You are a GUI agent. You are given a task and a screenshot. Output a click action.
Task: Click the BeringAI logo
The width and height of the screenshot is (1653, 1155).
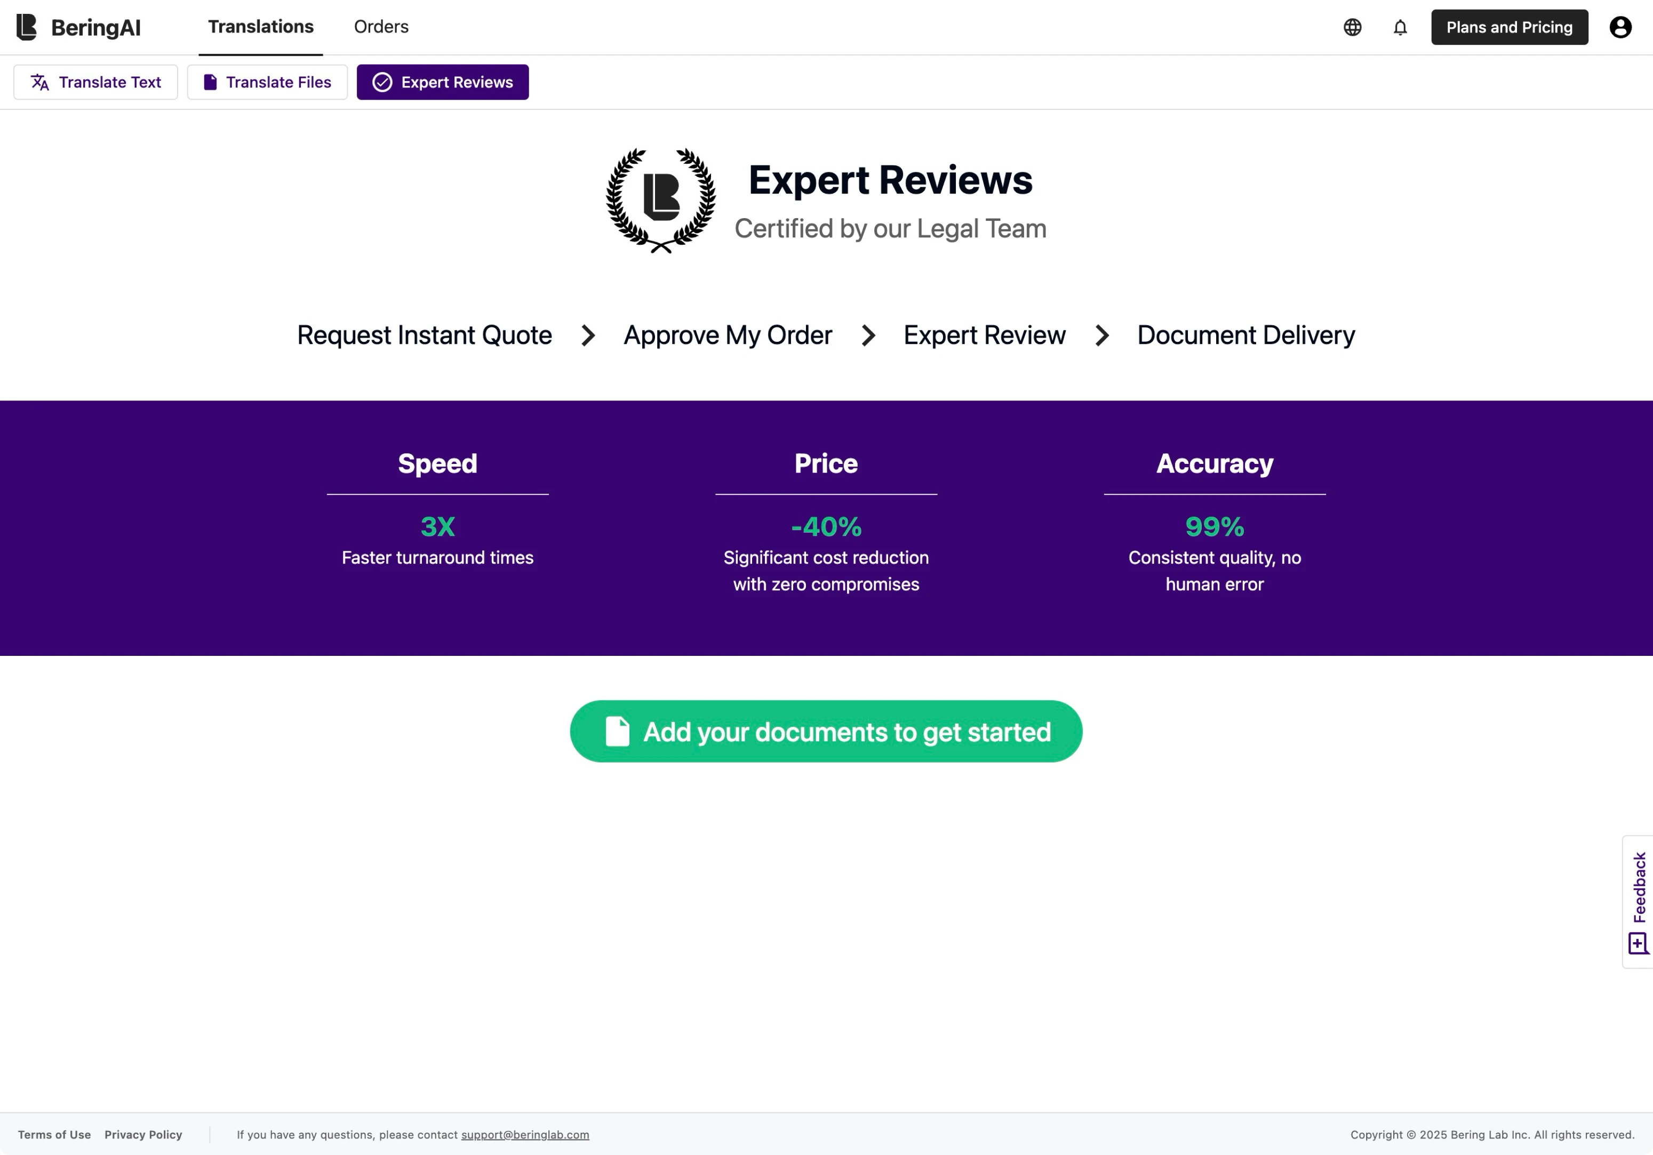click(x=79, y=27)
